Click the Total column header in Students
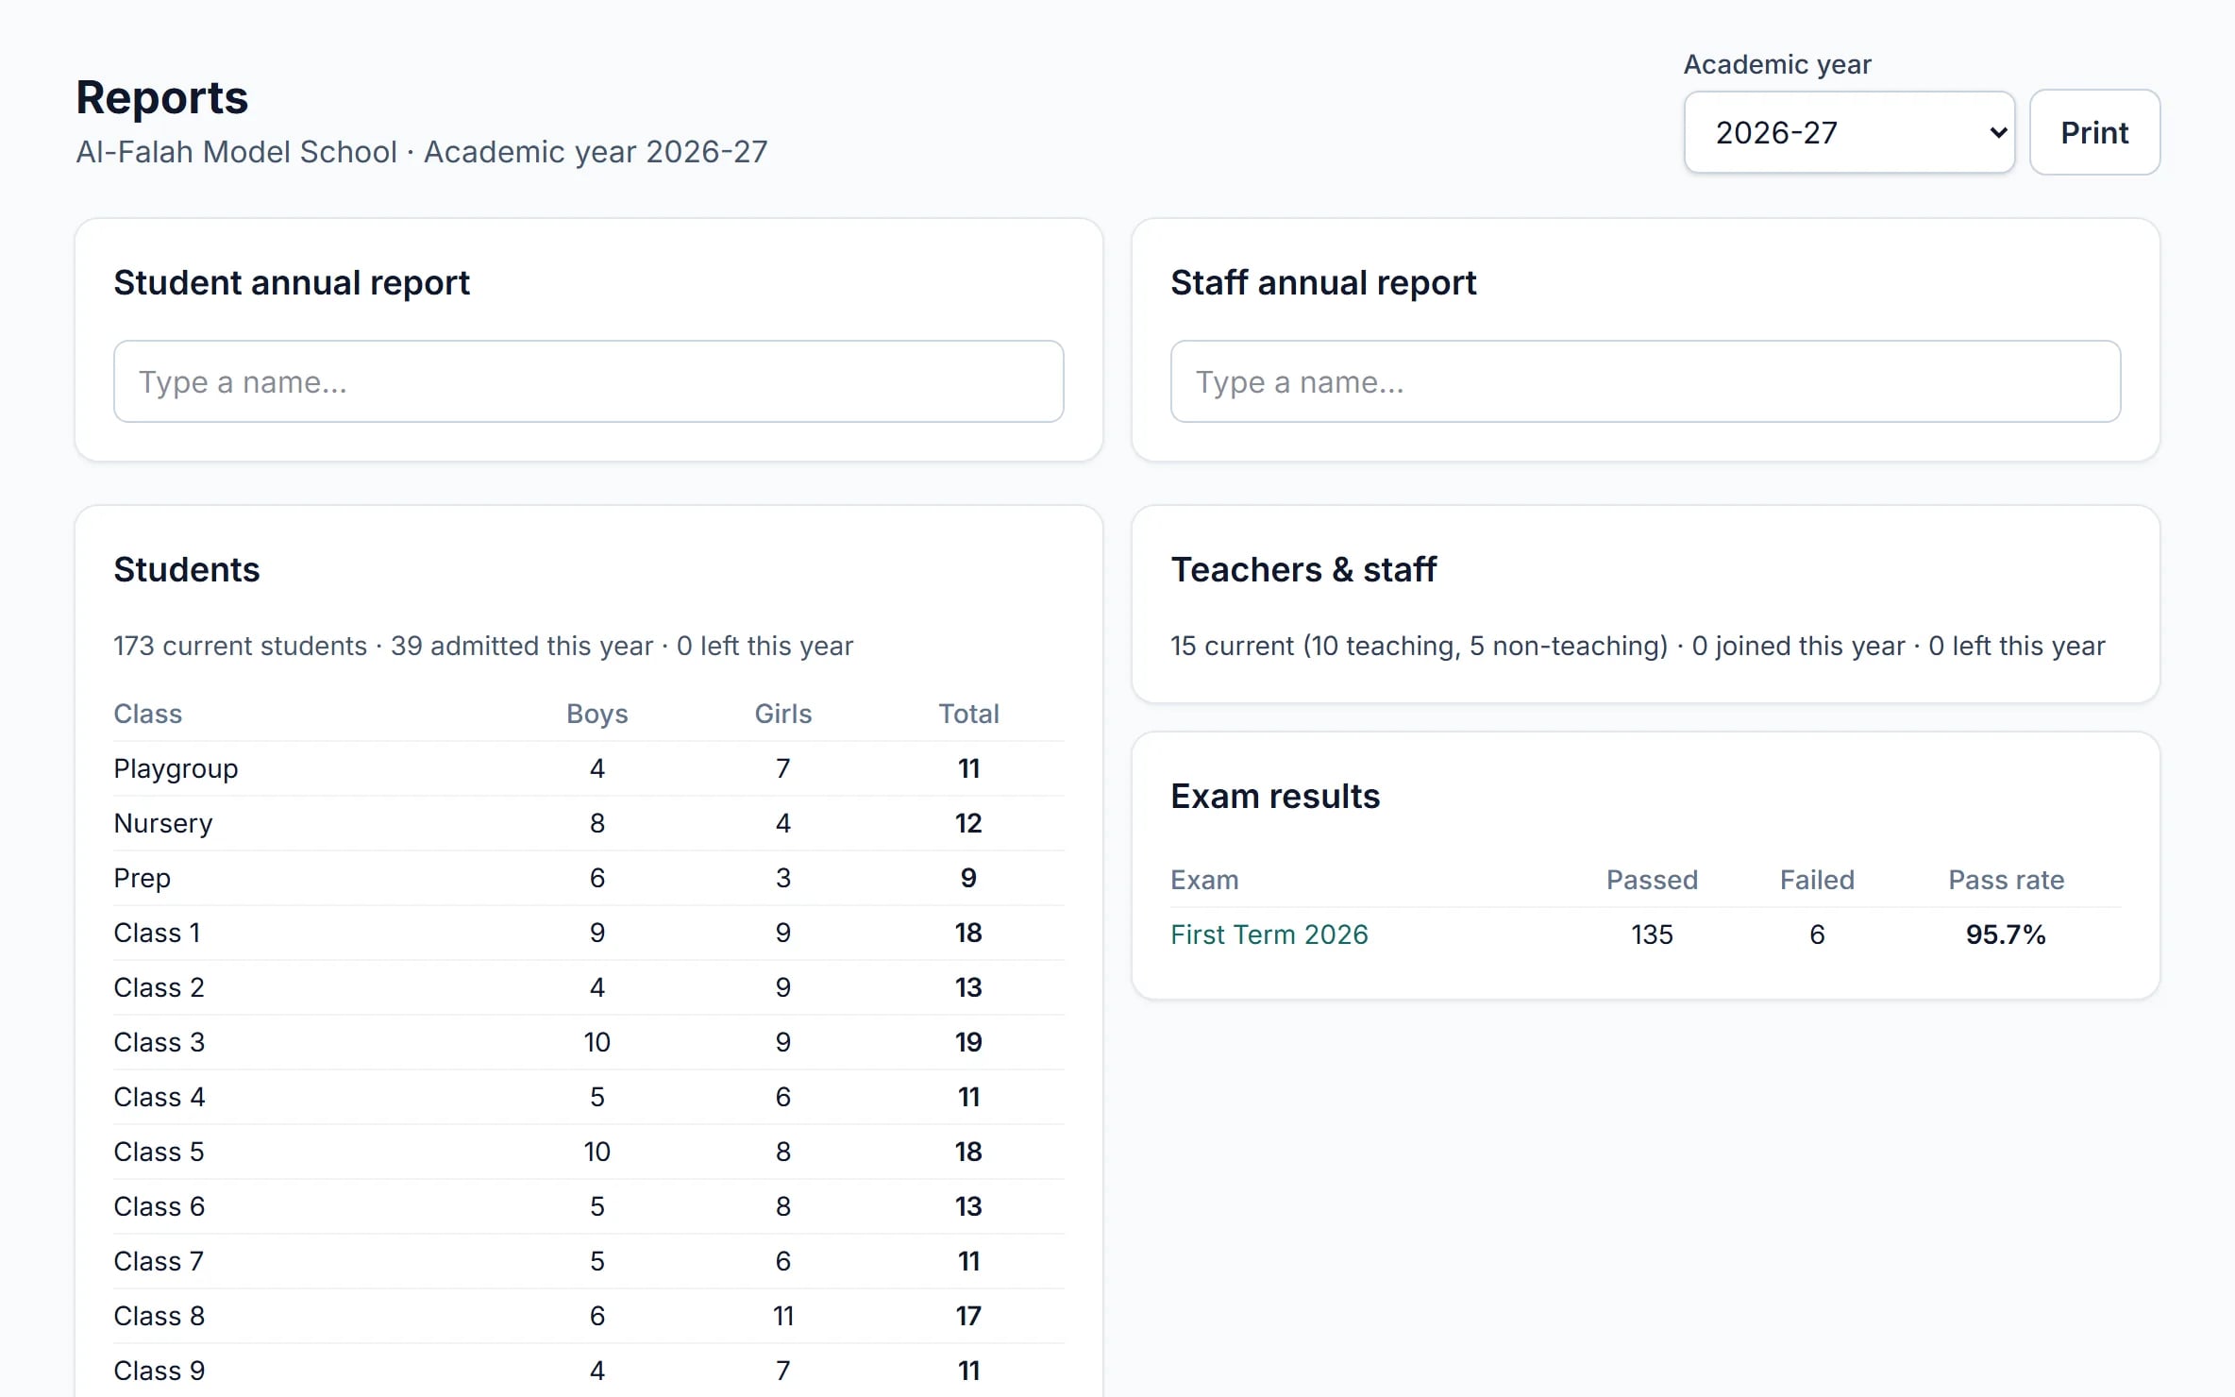The height and width of the screenshot is (1397, 2235). pyautogui.click(x=968, y=714)
